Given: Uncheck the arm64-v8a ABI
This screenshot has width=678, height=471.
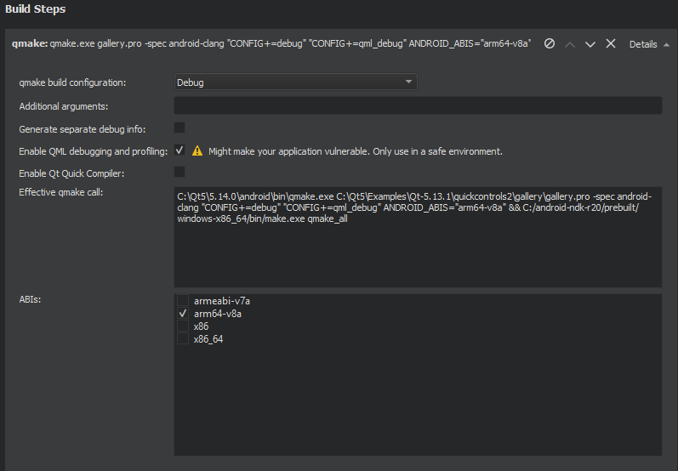Looking at the screenshot, I should (183, 313).
